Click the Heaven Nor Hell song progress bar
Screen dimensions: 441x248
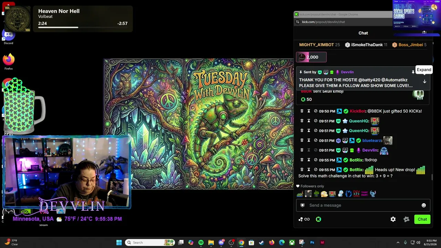83,27
